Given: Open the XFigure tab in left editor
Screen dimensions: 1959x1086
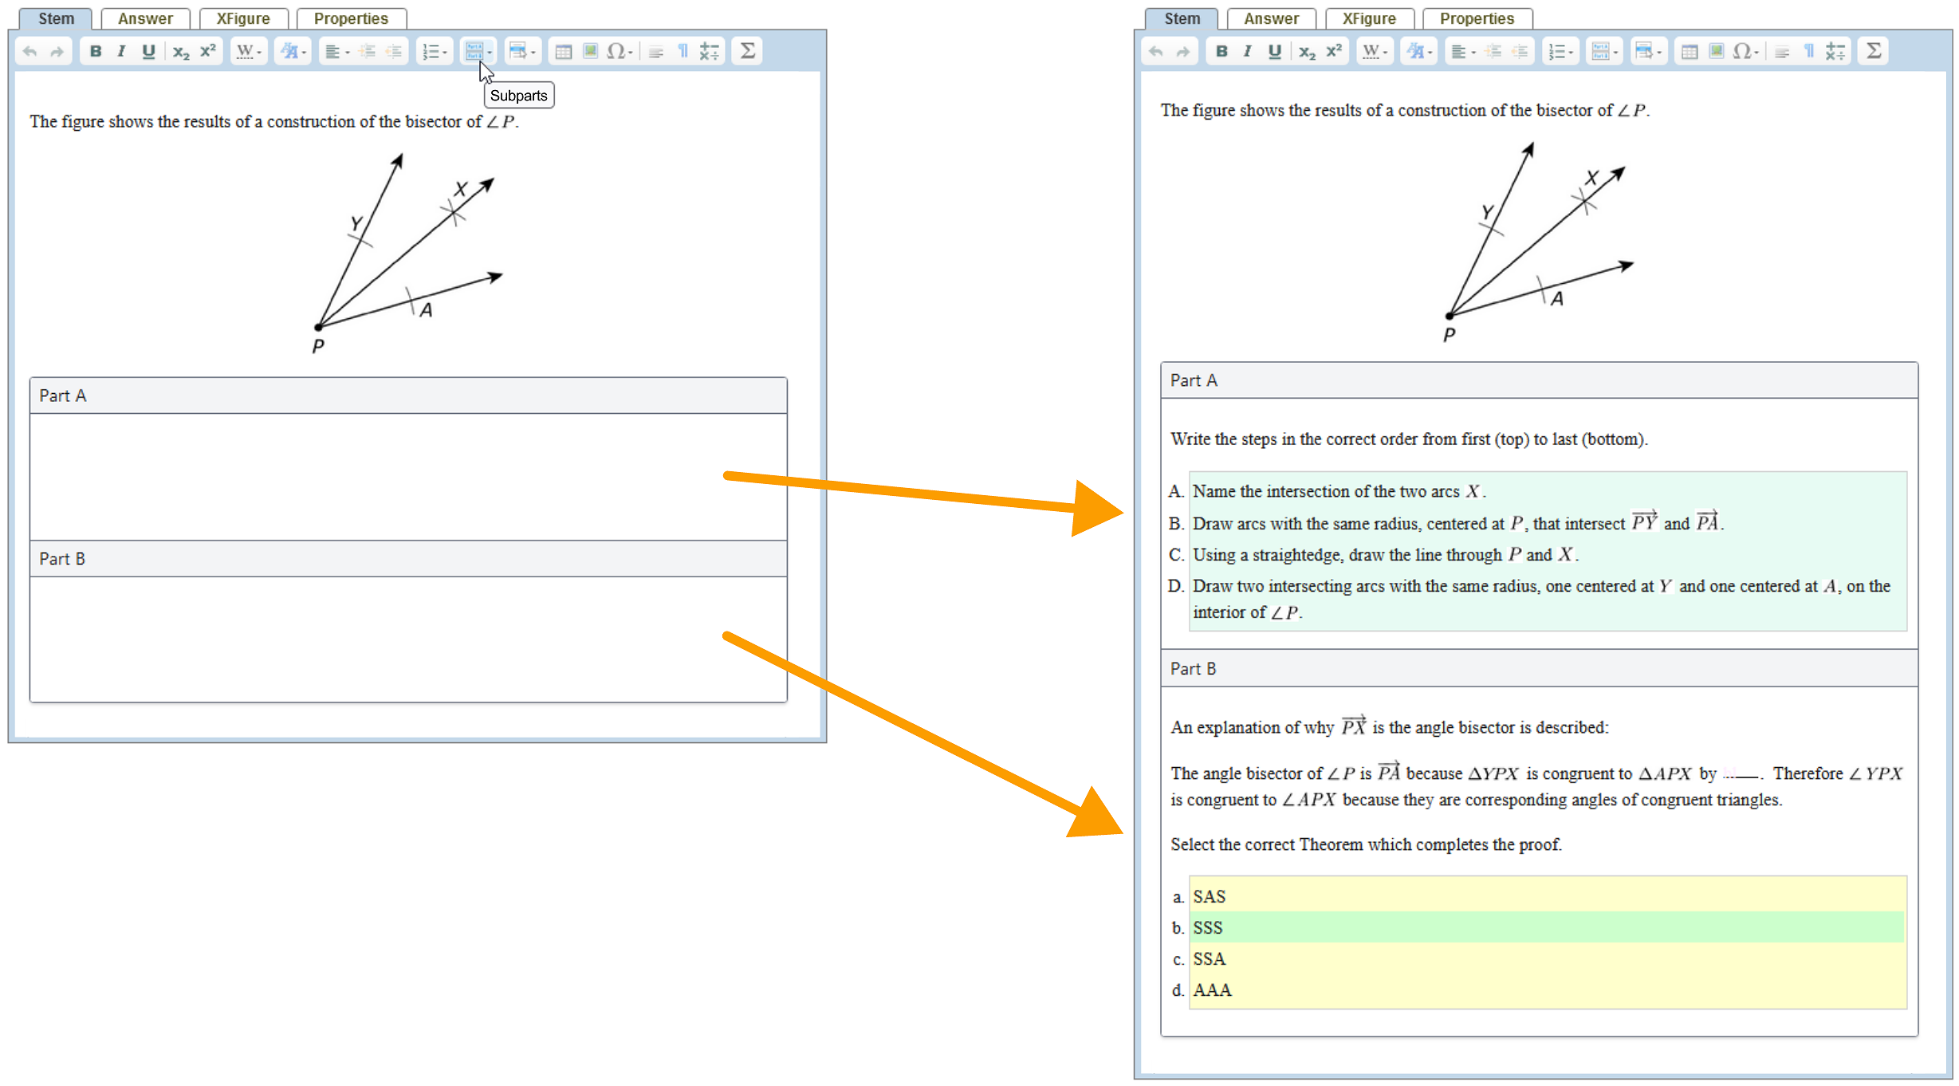Looking at the screenshot, I should click(243, 18).
